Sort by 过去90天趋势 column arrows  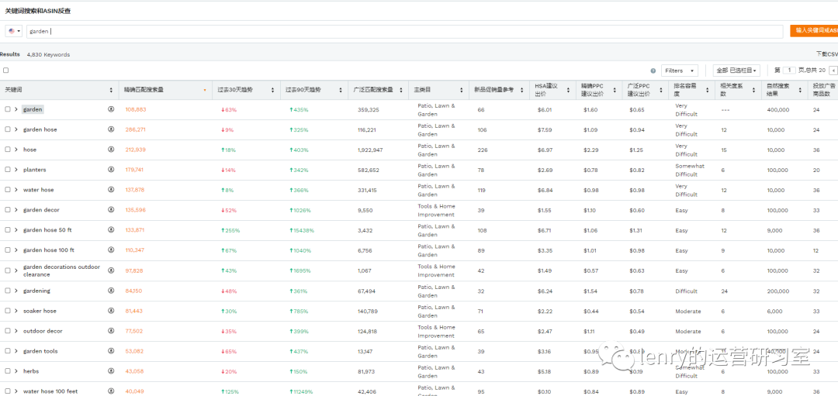(x=341, y=90)
